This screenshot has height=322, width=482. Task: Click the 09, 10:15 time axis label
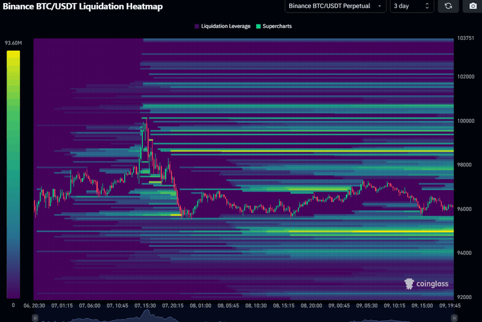pyautogui.click(x=395, y=305)
